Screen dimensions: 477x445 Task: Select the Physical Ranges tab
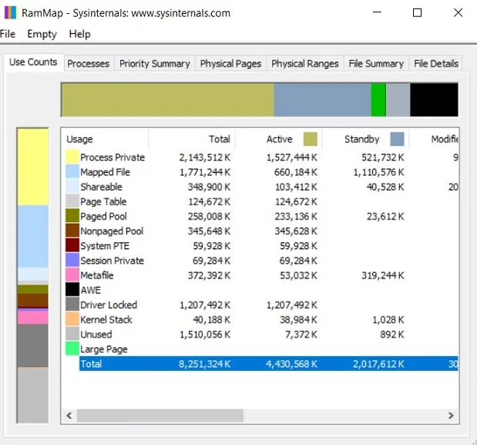(x=304, y=63)
